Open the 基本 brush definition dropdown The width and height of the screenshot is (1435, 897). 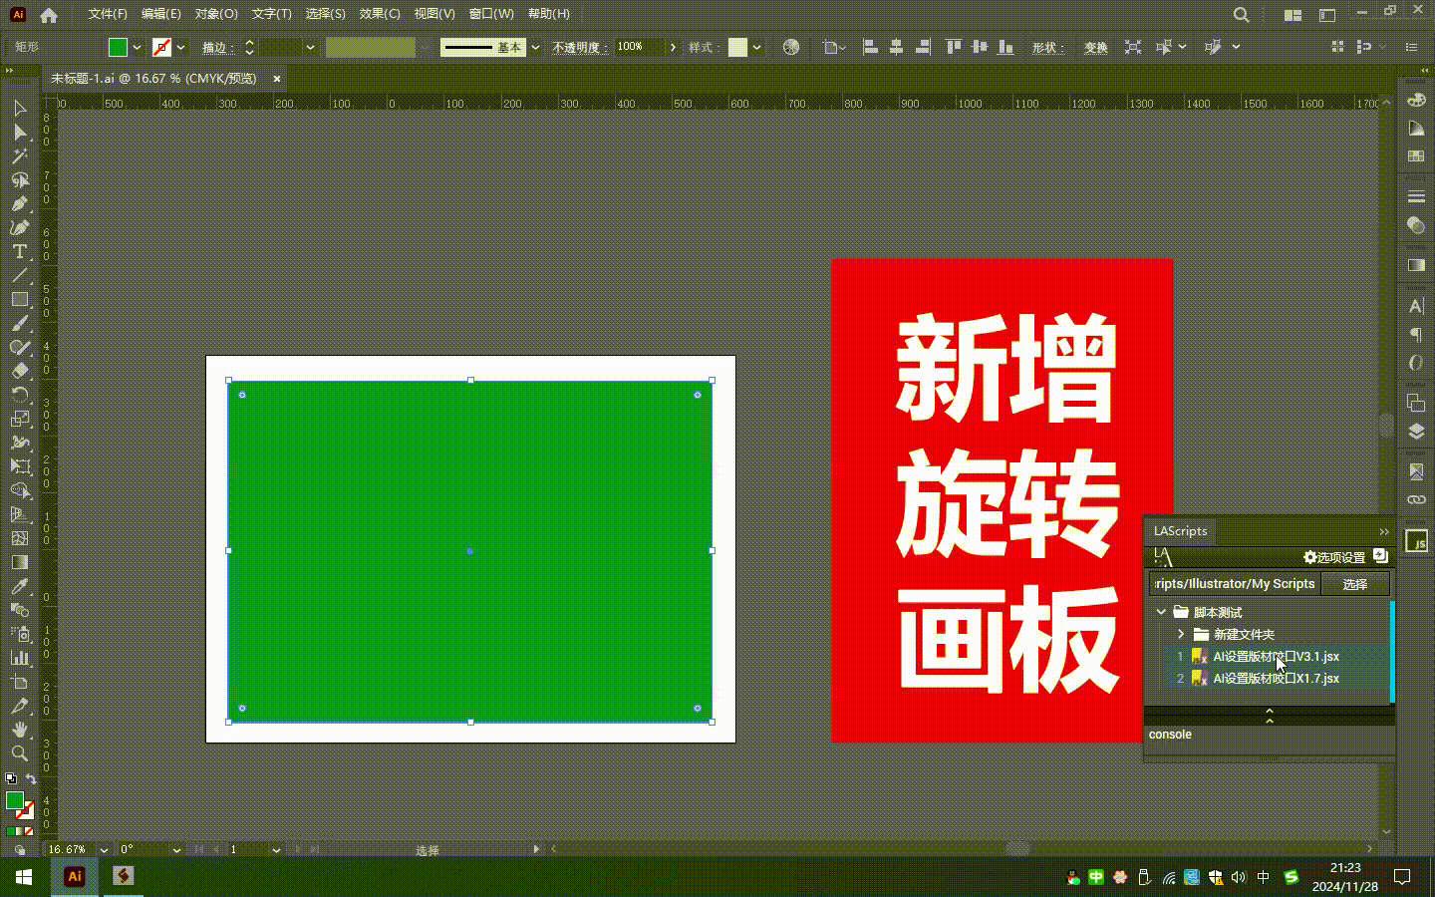[536, 46]
